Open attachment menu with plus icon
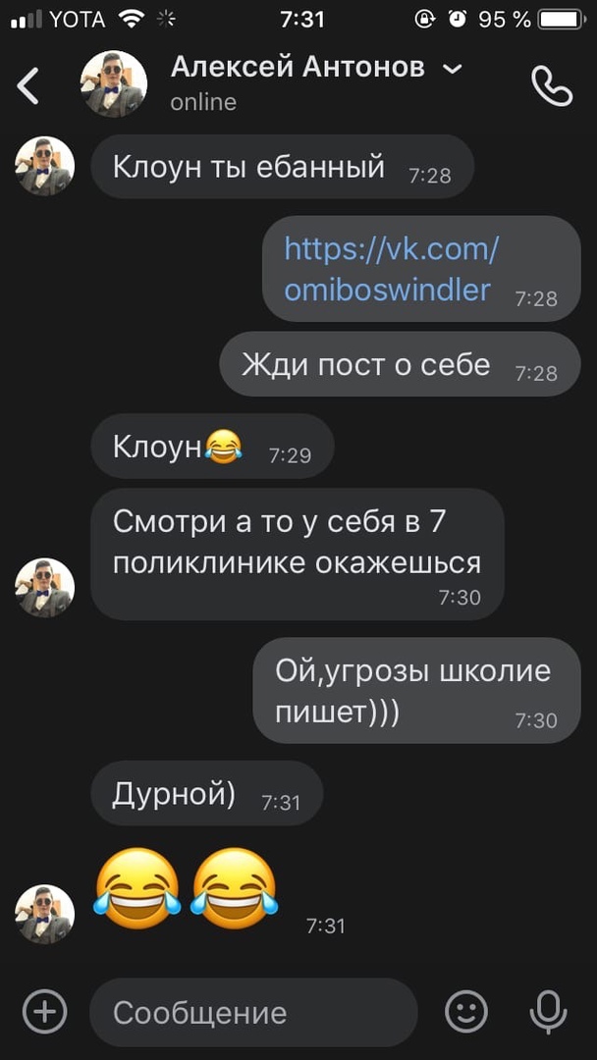Image resolution: width=597 pixels, height=1060 pixels. [x=44, y=1012]
